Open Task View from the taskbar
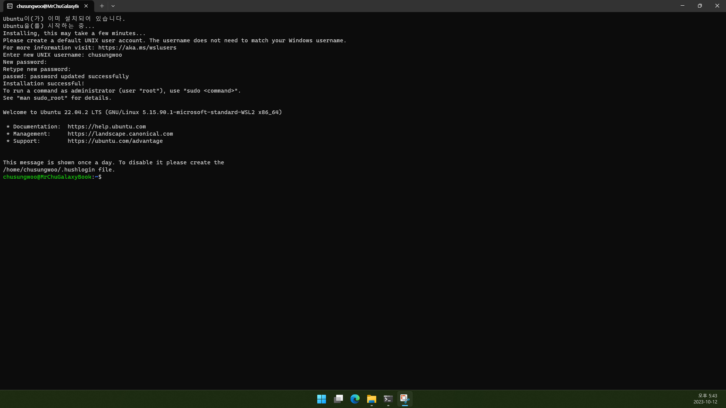 tap(338, 399)
